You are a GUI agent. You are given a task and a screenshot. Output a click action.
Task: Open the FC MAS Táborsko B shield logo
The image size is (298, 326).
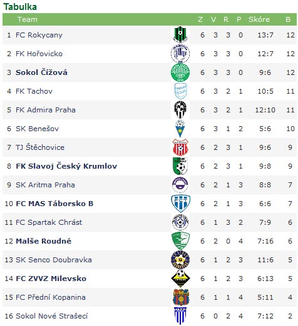point(180,204)
